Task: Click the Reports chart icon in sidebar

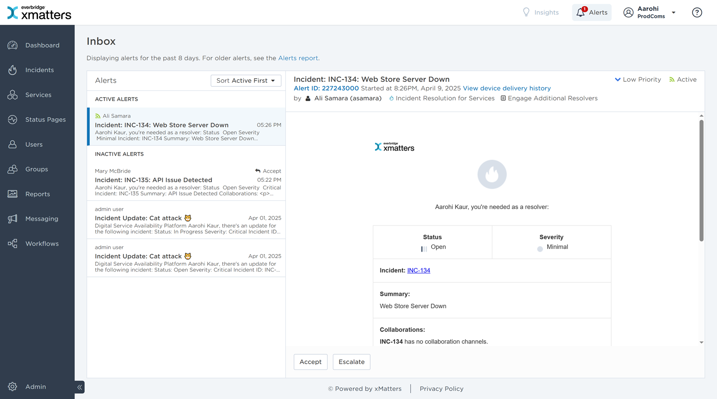Action: coord(13,194)
